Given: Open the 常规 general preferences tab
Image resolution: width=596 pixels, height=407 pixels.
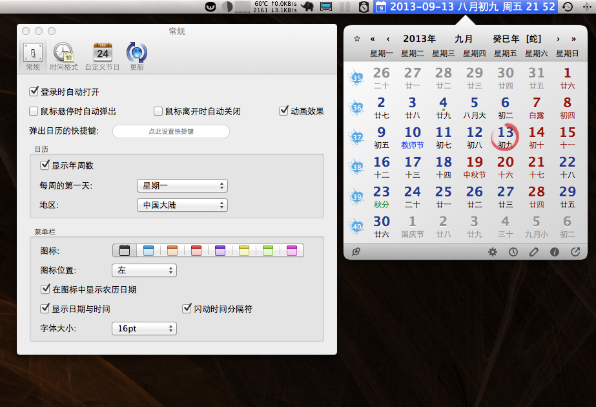Looking at the screenshot, I should (x=33, y=56).
